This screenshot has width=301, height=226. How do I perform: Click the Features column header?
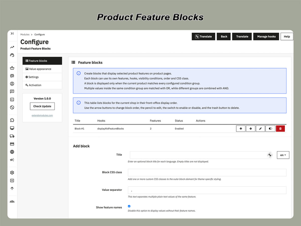[x=156, y=121]
